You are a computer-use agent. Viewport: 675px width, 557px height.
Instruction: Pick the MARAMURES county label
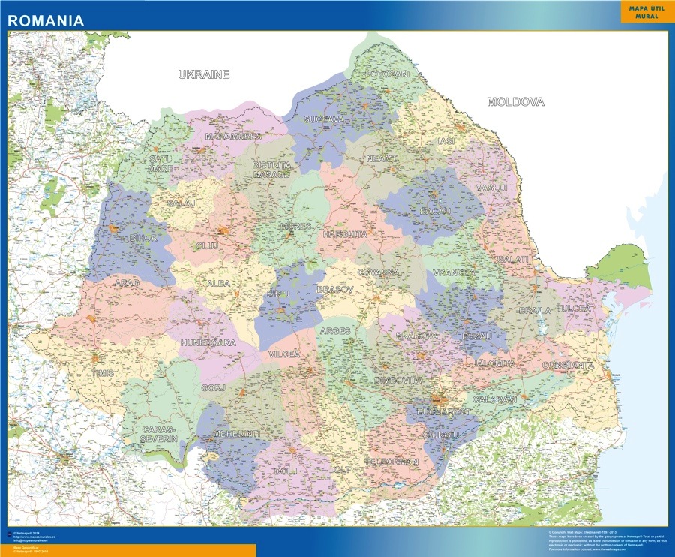coord(233,137)
